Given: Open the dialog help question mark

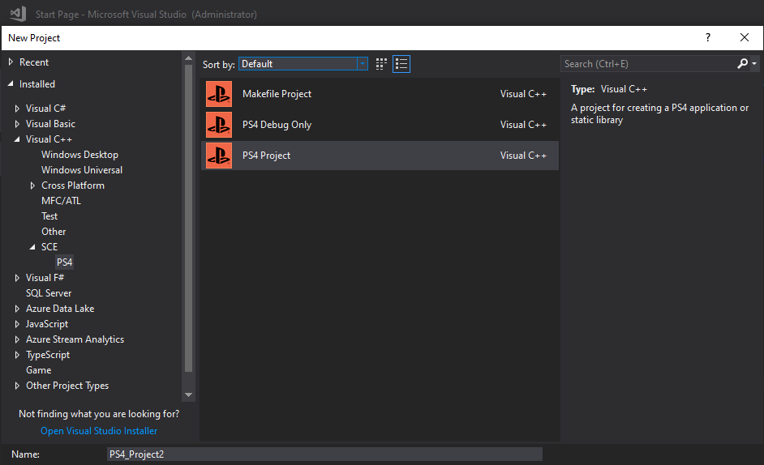Looking at the screenshot, I should click(707, 37).
